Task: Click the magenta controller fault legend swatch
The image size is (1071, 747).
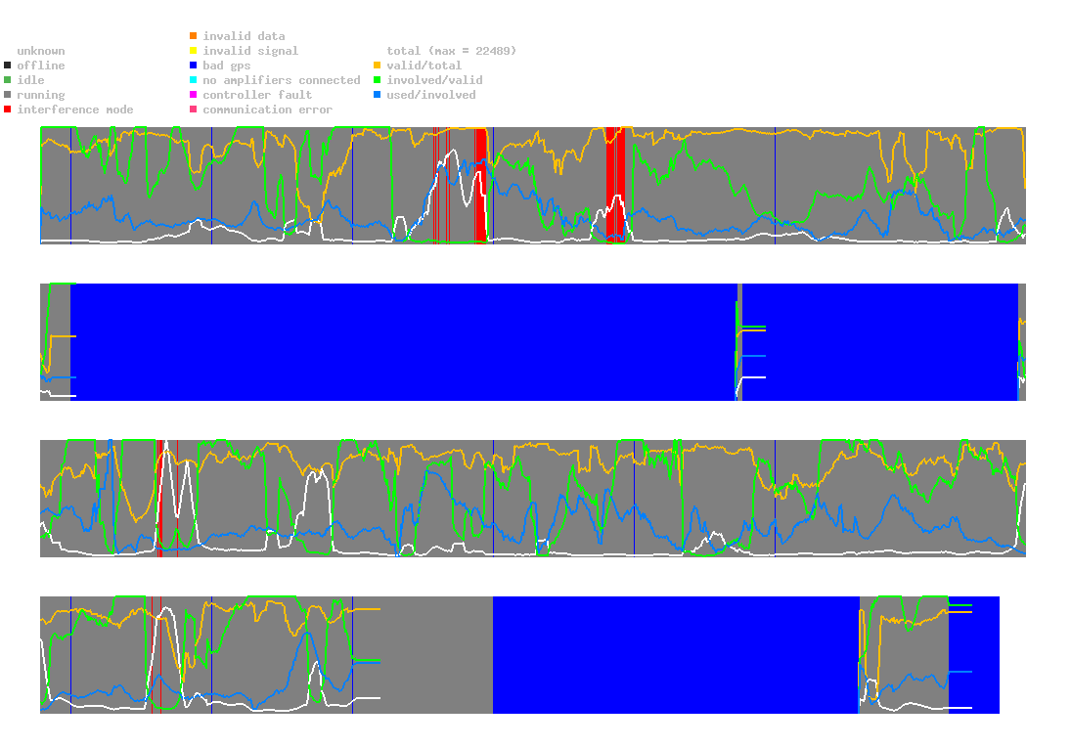Action: 194,95
